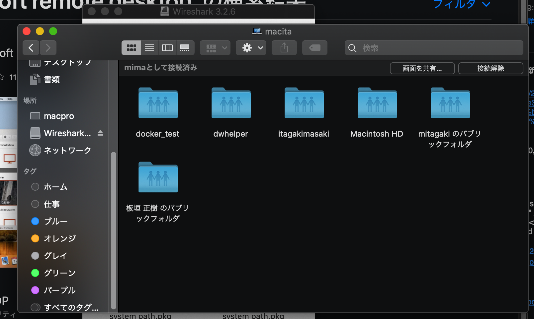Click the macita window title

(278, 32)
